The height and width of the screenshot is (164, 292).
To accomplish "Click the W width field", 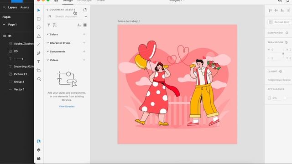I will 276,50.
